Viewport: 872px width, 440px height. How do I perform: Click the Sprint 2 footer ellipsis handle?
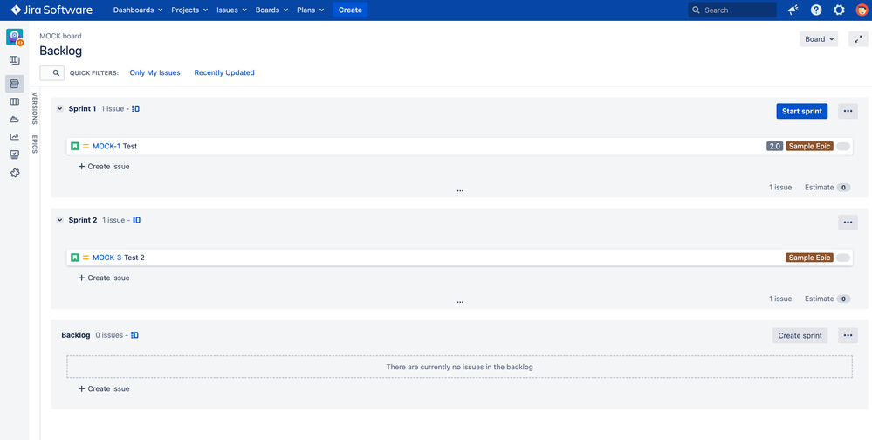pyautogui.click(x=460, y=301)
